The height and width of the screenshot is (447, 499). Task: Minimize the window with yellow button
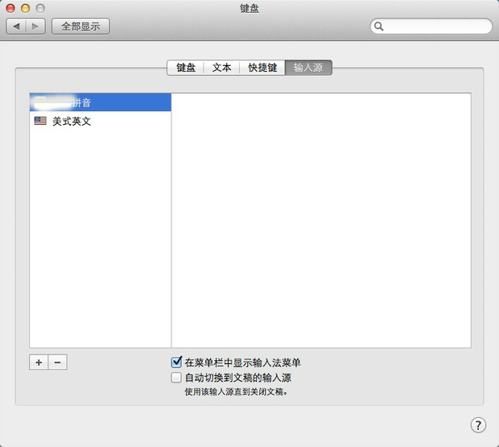tap(26, 8)
